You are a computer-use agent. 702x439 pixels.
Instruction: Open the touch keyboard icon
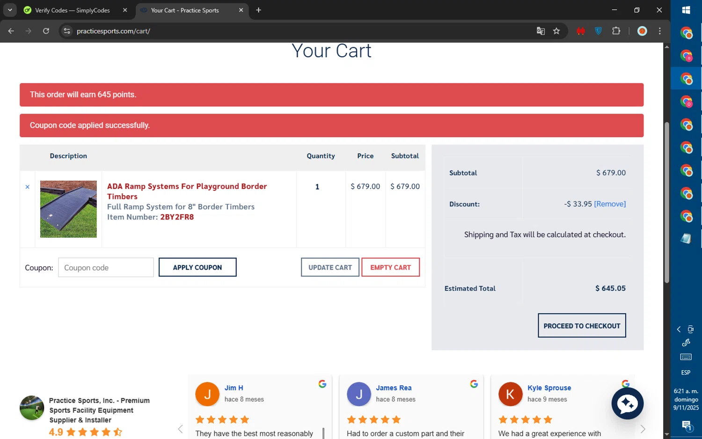686,357
